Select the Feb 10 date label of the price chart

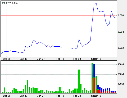coord(60,59)
